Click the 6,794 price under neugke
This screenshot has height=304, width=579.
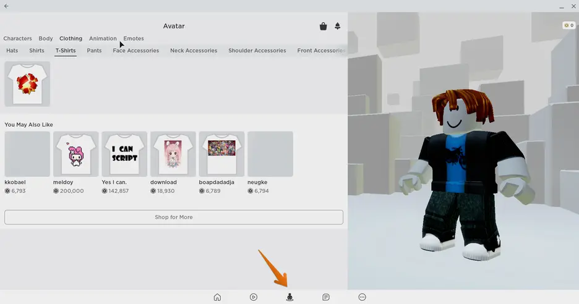258,191
